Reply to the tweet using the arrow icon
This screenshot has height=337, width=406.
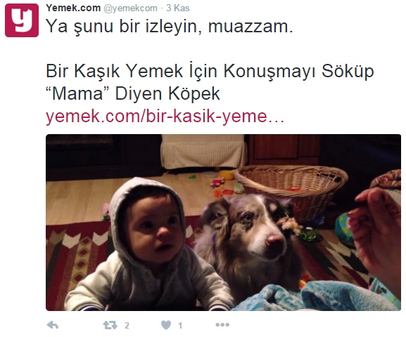(53, 325)
